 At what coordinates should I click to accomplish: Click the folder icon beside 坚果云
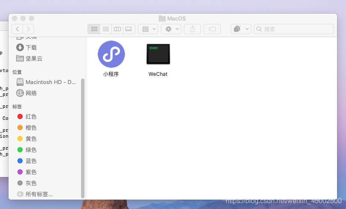tap(20, 58)
